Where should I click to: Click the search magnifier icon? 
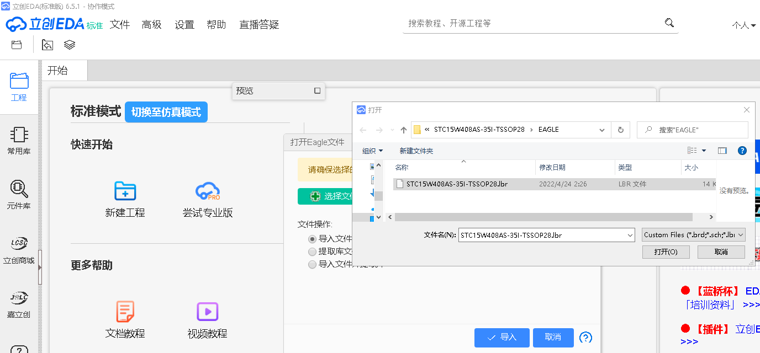669,23
